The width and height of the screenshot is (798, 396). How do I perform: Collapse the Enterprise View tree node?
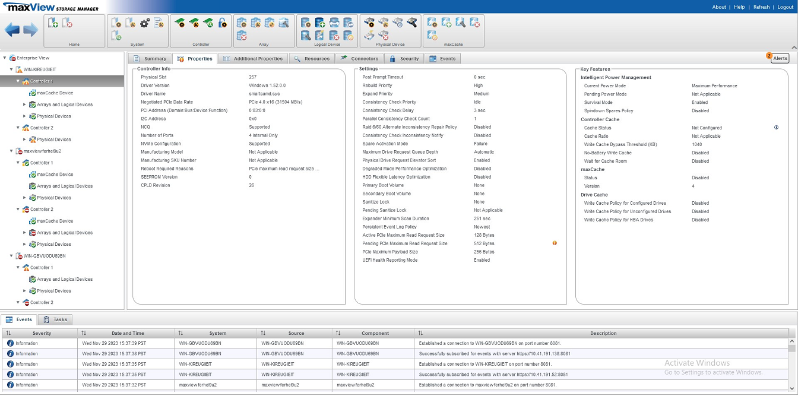(x=5, y=58)
